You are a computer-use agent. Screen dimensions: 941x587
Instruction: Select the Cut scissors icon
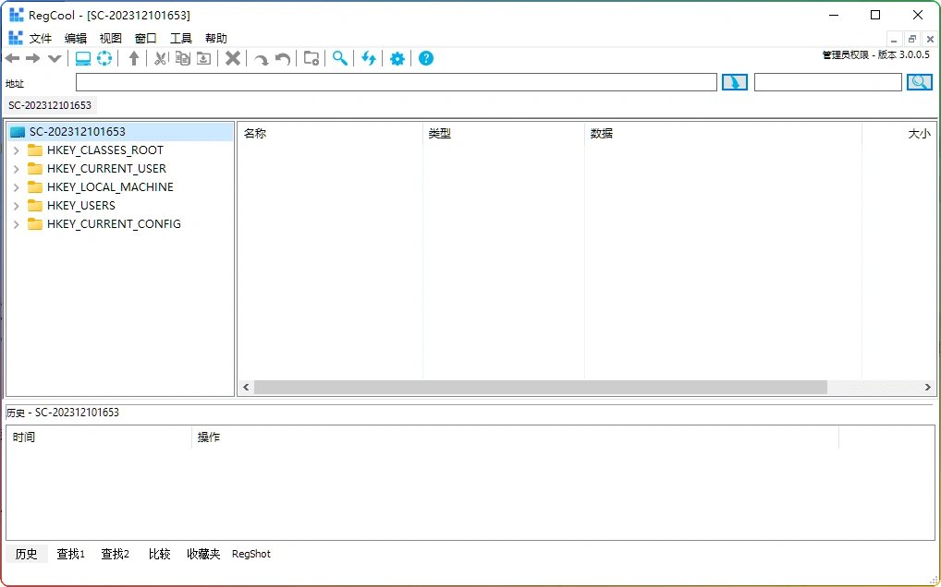pos(161,58)
